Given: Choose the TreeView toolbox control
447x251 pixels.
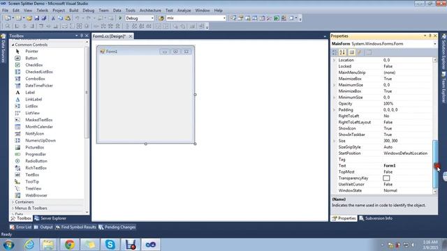Looking at the screenshot, I should click(34, 188).
